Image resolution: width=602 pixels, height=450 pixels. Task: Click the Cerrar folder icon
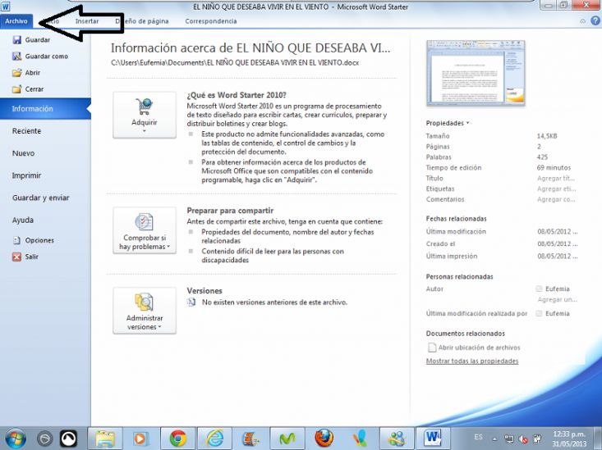[17, 89]
